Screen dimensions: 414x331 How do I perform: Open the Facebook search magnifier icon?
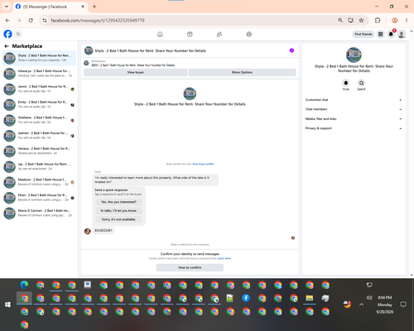click(x=18, y=34)
